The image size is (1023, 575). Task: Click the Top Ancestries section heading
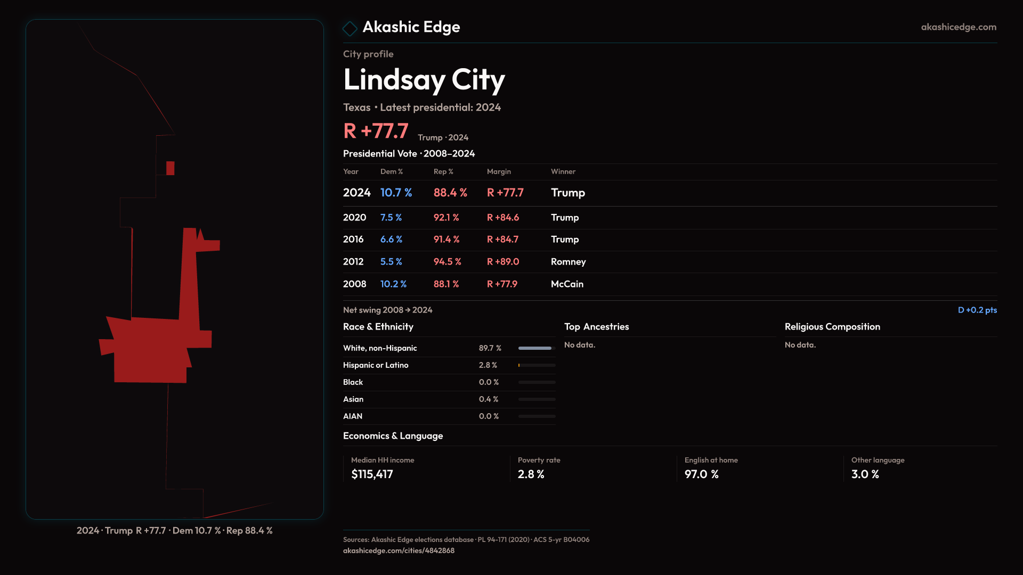[596, 327]
